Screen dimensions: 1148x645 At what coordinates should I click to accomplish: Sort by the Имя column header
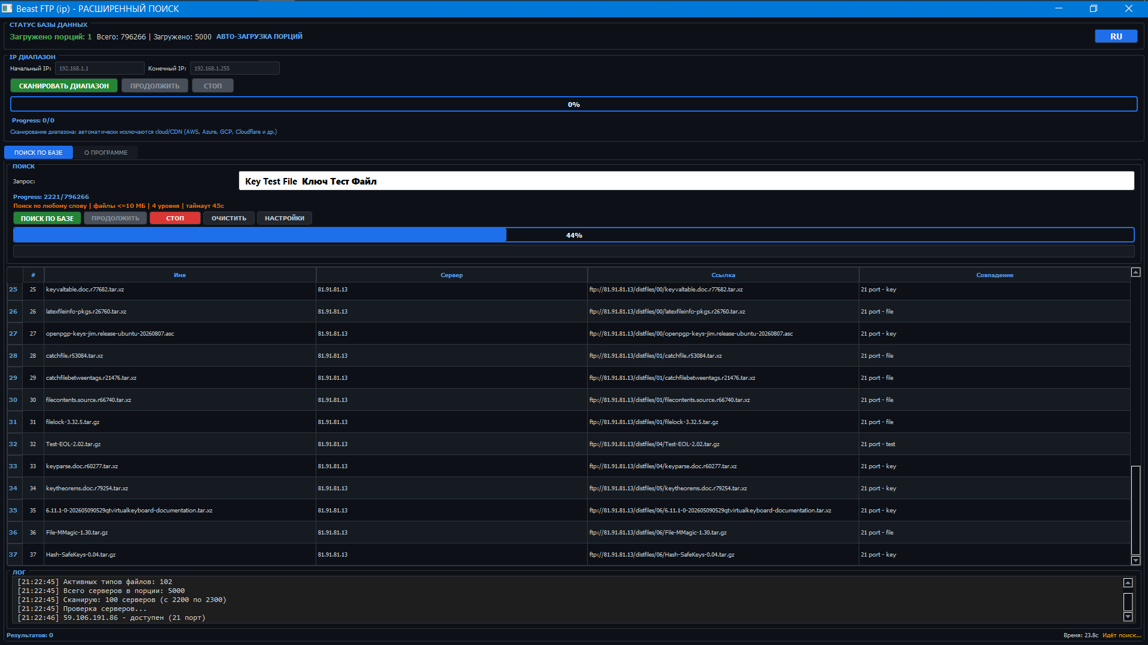[180, 275]
